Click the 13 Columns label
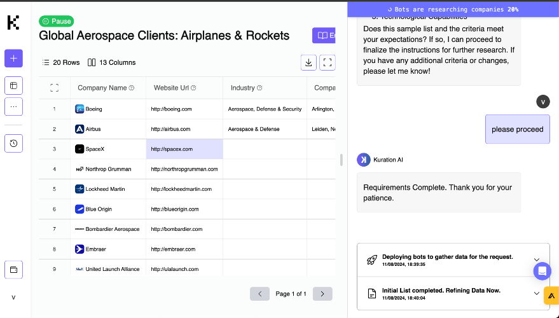The height and width of the screenshot is (318, 559). point(111,62)
